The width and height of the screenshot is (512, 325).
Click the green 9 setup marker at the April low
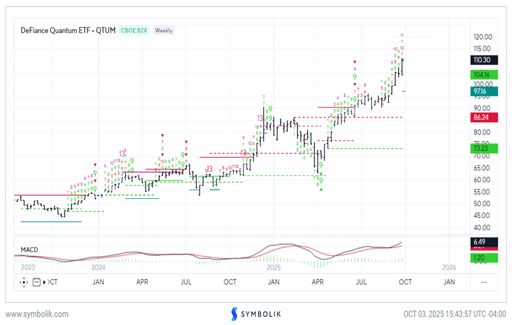pyautogui.click(x=321, y=181)
